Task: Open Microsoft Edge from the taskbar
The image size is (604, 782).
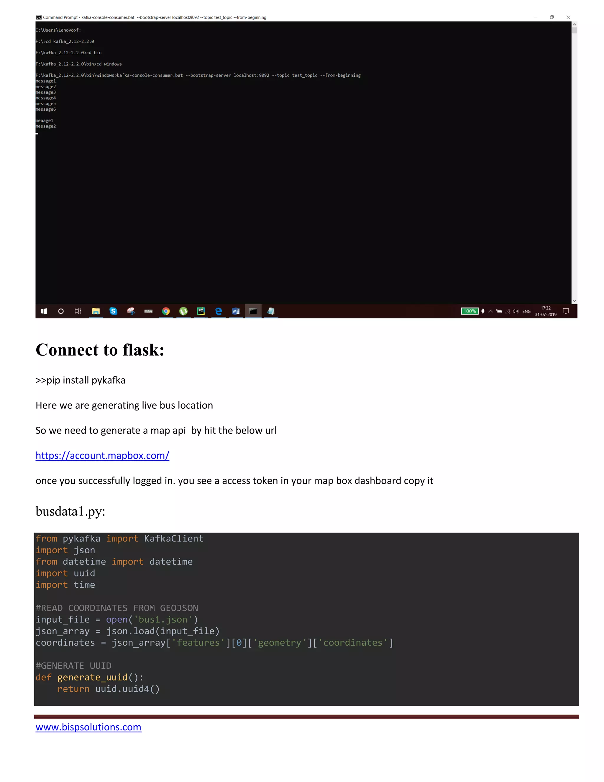Action: tap(218, 311)
